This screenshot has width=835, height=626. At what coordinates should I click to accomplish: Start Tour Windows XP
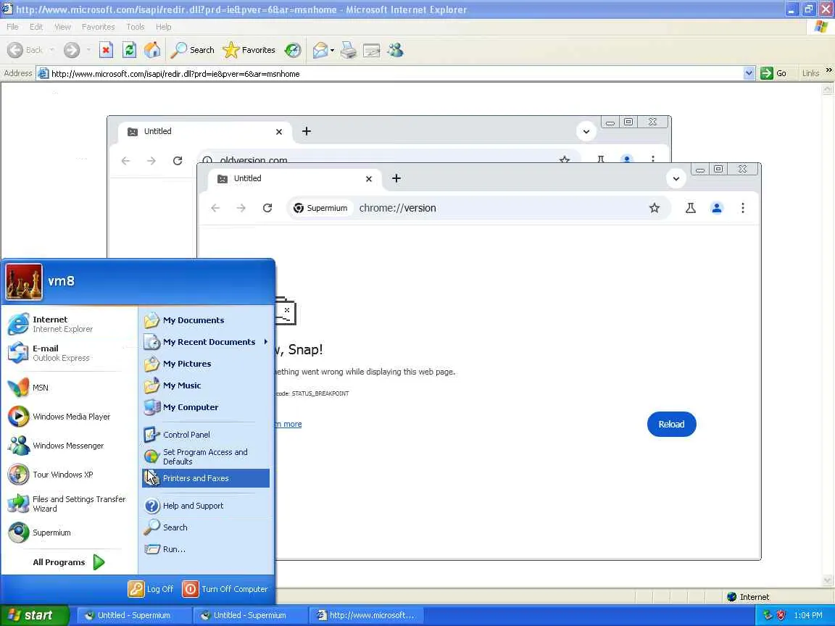pos(70,475)
